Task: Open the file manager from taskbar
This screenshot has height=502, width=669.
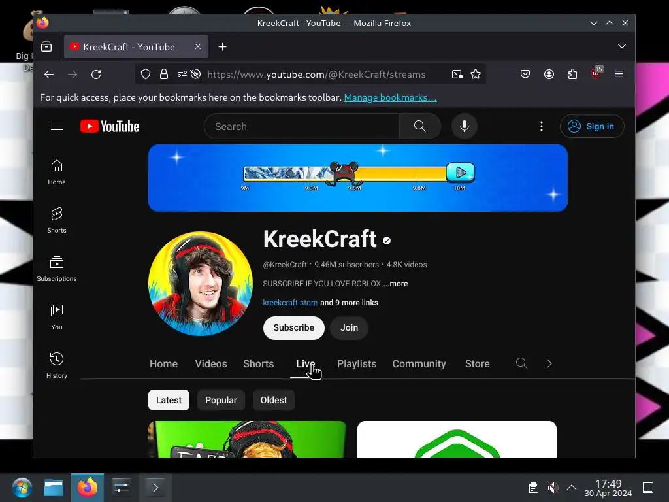Action: (54, 488)
